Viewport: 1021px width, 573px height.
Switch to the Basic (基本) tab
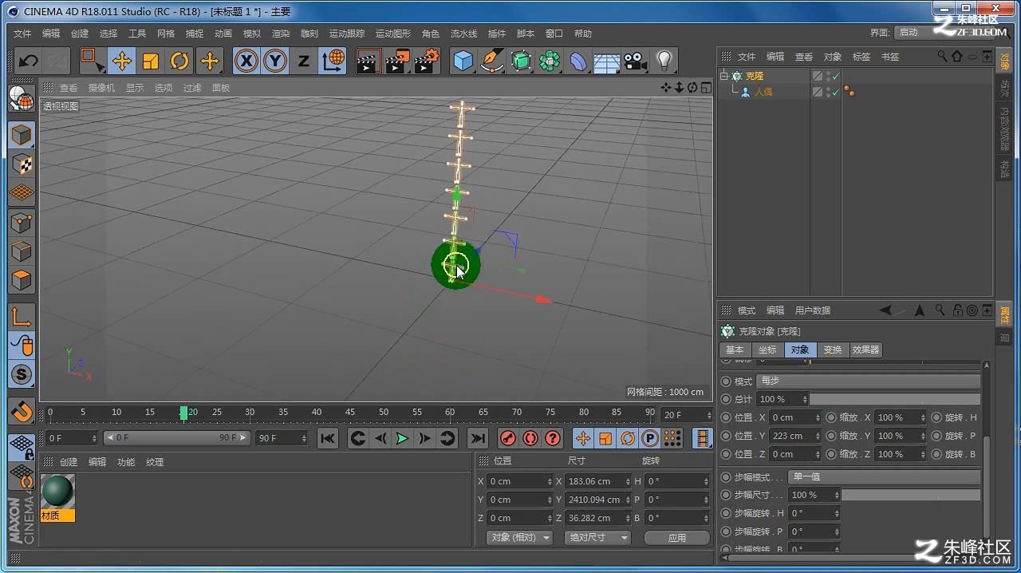[x=735, y=350]
